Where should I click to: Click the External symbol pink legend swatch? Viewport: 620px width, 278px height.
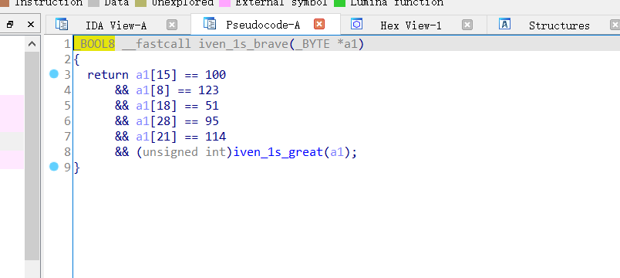[224, 3]
